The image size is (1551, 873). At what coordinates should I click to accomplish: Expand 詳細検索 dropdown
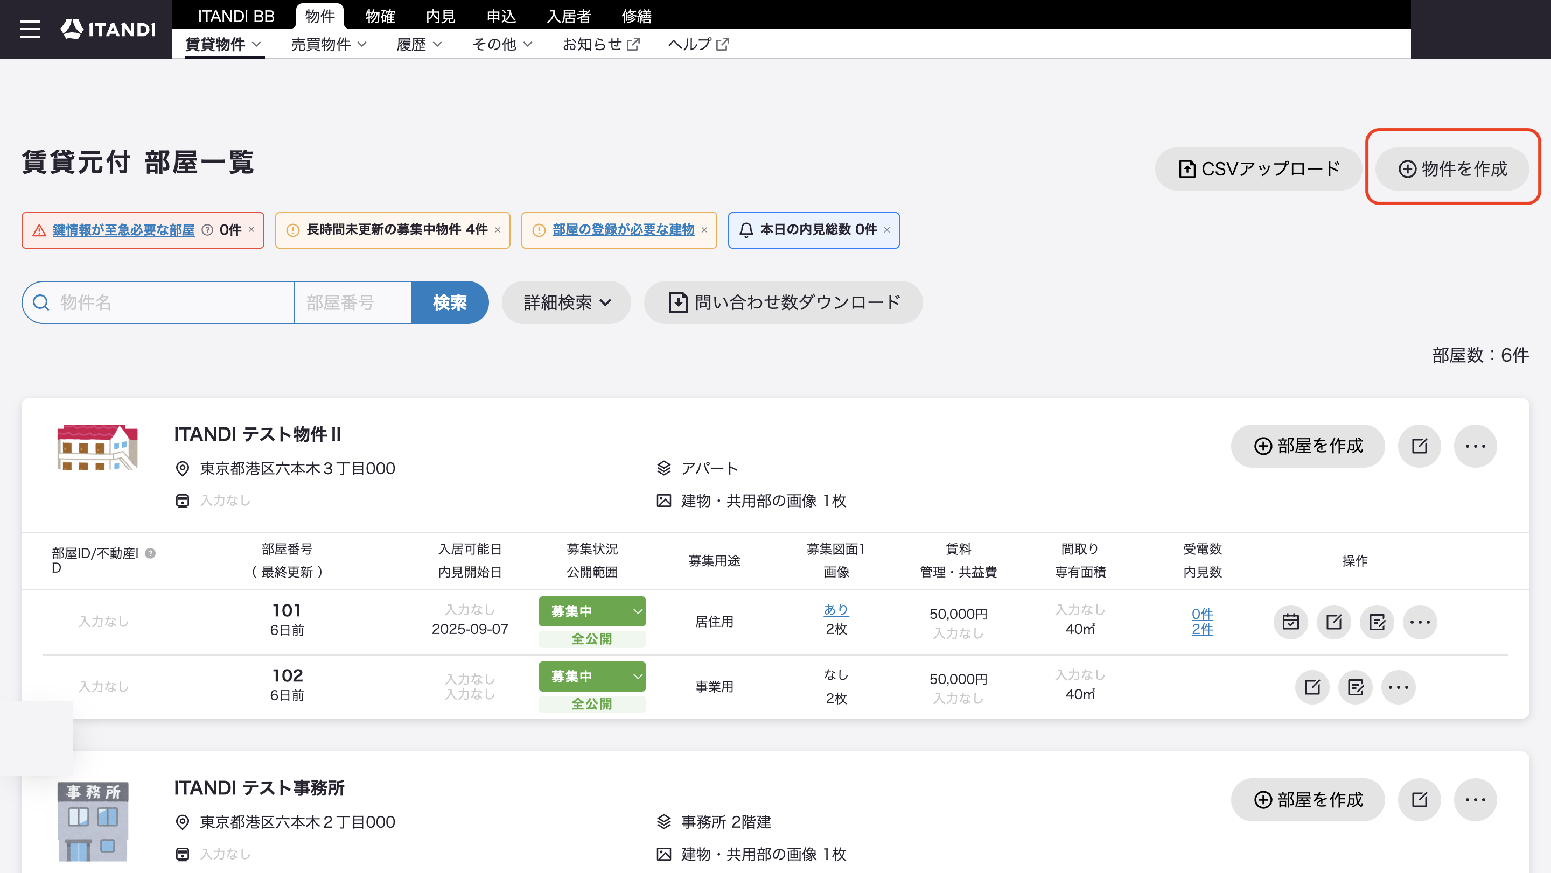(566, 302)
